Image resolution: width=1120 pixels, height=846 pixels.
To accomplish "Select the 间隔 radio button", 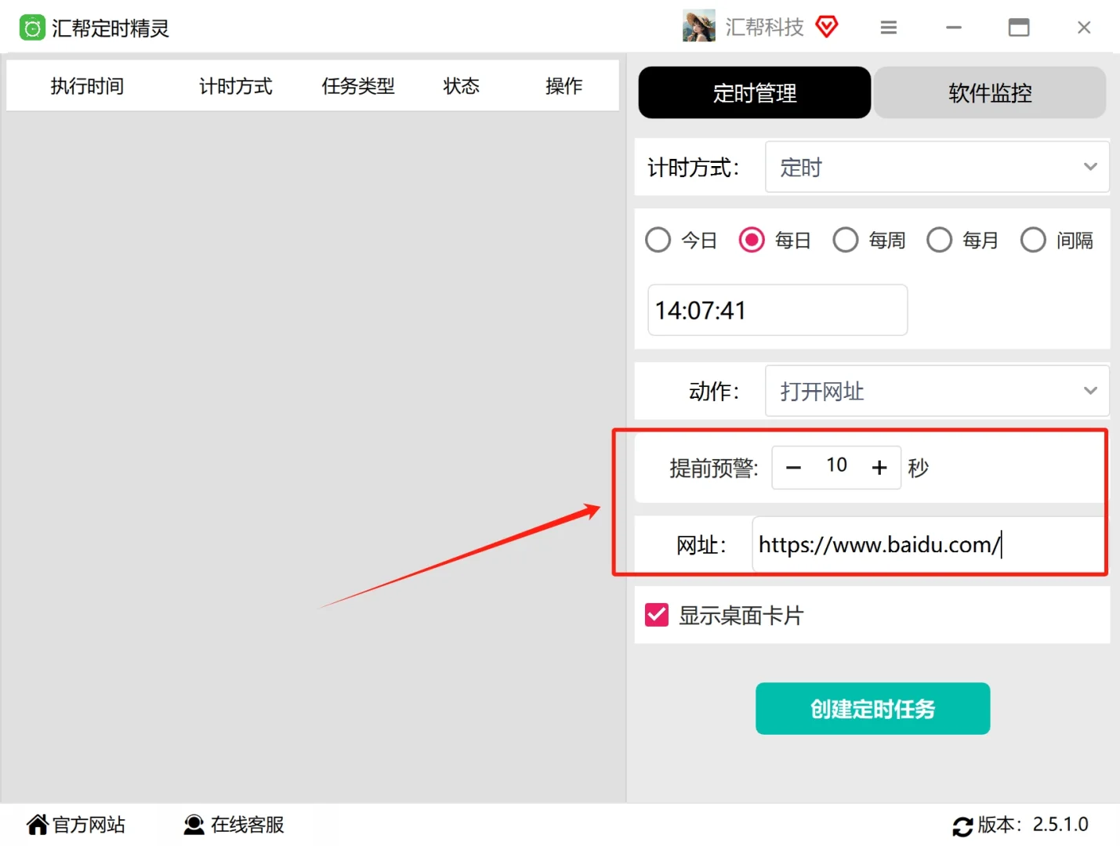I will point(1033,240).
